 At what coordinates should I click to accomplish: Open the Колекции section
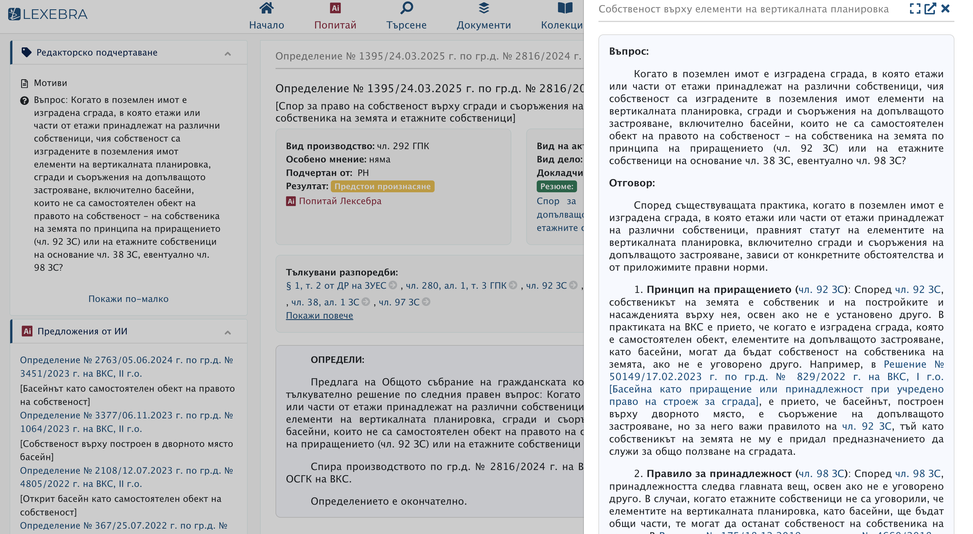pos(562,16)
